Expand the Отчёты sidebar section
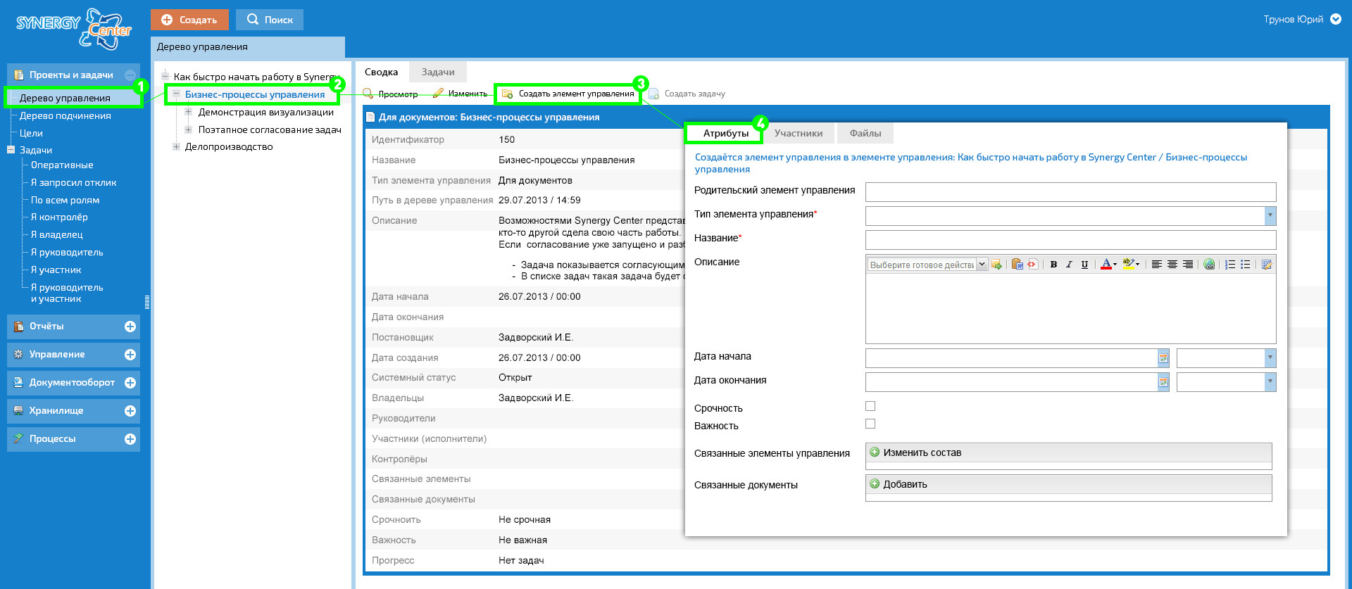Viewport: 1352px width, 589px height. pos(130,327)
